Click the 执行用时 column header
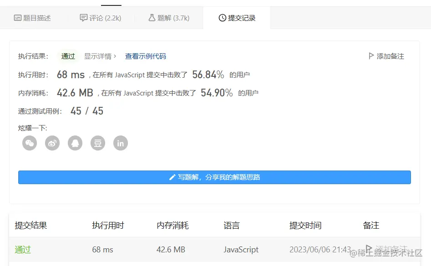 (x=108, y=226)
